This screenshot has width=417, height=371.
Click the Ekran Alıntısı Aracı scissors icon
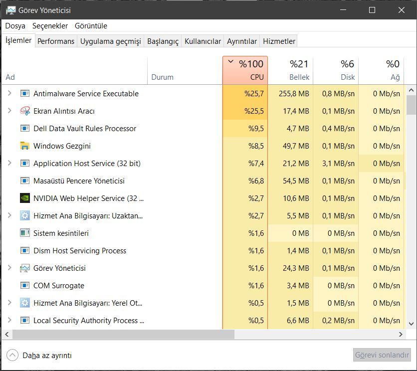coord(25,111)
